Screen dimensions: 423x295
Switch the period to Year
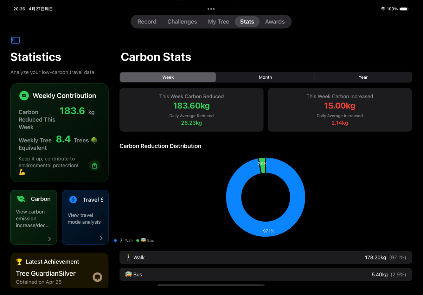point(363,77)
